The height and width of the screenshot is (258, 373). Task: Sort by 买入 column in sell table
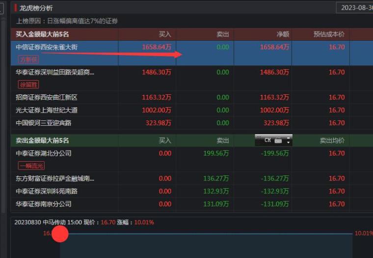(165, 141)
